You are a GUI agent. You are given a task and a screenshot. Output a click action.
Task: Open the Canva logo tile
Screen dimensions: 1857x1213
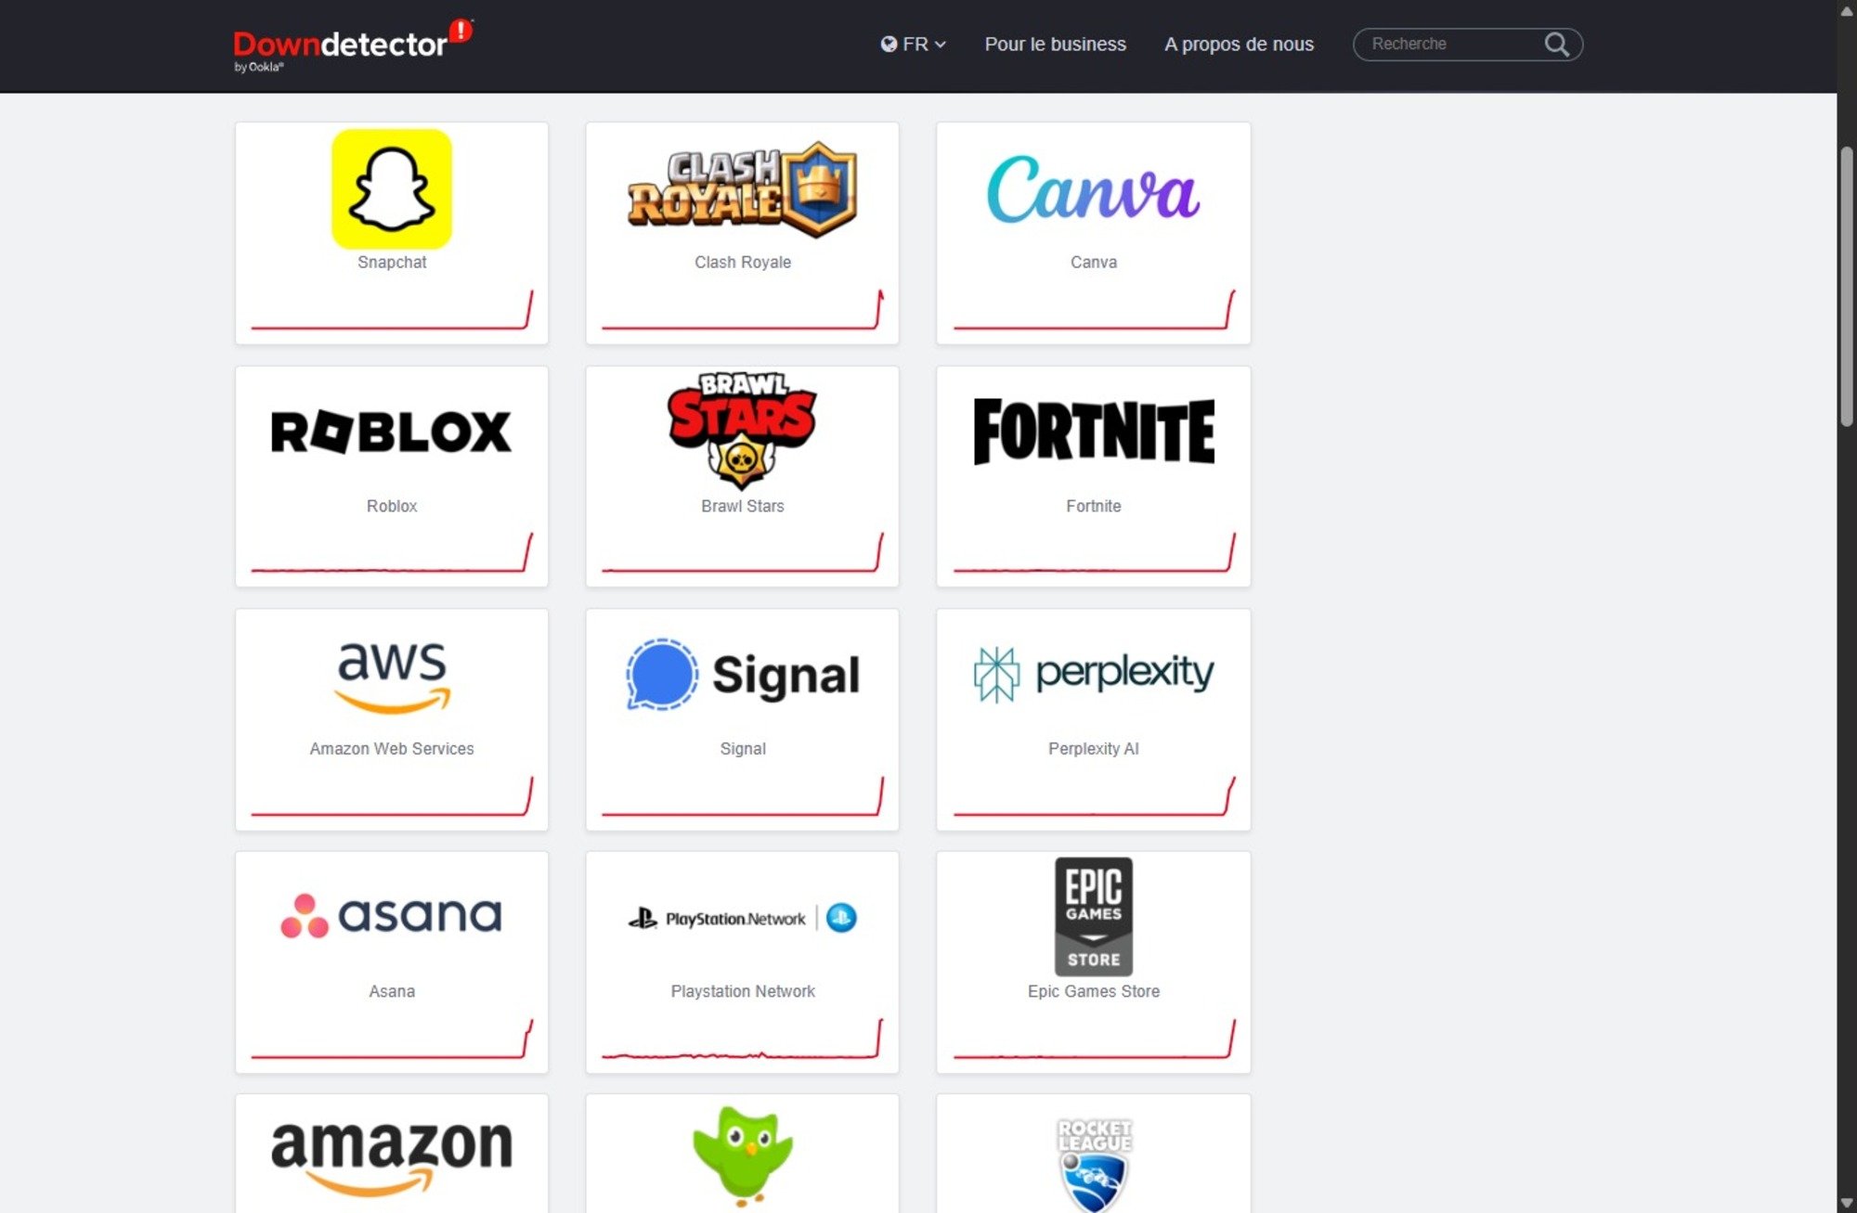(1093, 190)
